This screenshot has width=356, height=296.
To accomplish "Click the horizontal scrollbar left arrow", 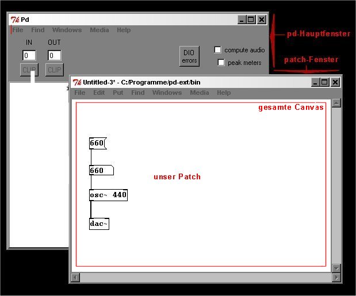I will [x=75, y=278].
